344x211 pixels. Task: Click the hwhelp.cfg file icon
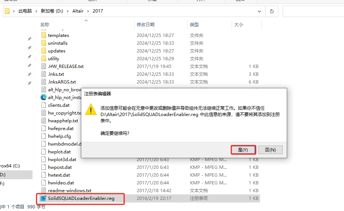[44, 136]
